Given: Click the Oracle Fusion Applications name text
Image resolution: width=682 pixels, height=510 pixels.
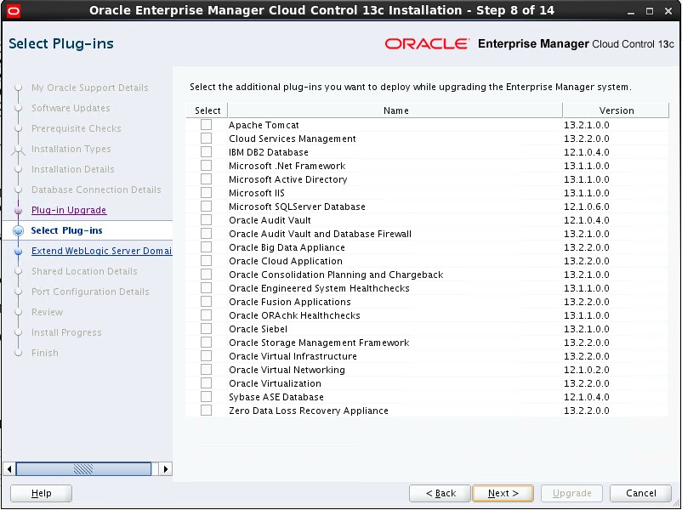Looking at the screenshot, I should point(290,302).
